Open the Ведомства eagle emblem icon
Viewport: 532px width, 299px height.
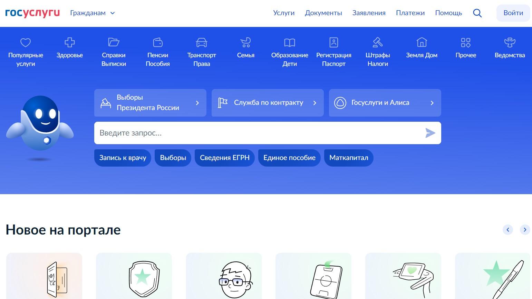point(510,42)
